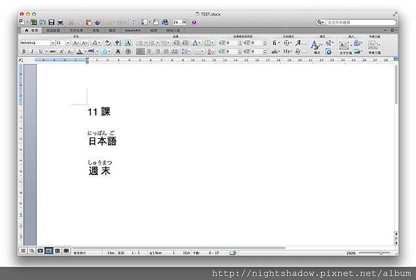416x280 pixels.
Task: Click the text Highlight color swatch
Action: (x=92, y=51)
